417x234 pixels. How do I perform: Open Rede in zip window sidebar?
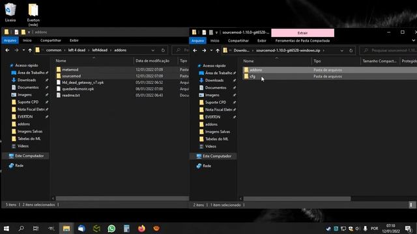coord(207,166)
